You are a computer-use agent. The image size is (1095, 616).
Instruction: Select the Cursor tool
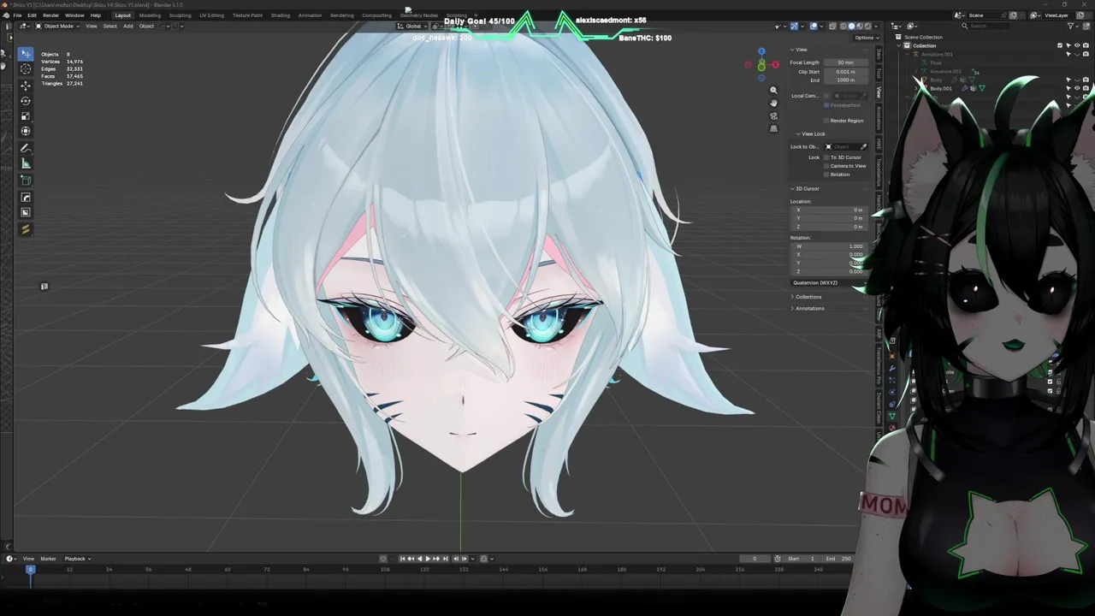tap(26, 68)
